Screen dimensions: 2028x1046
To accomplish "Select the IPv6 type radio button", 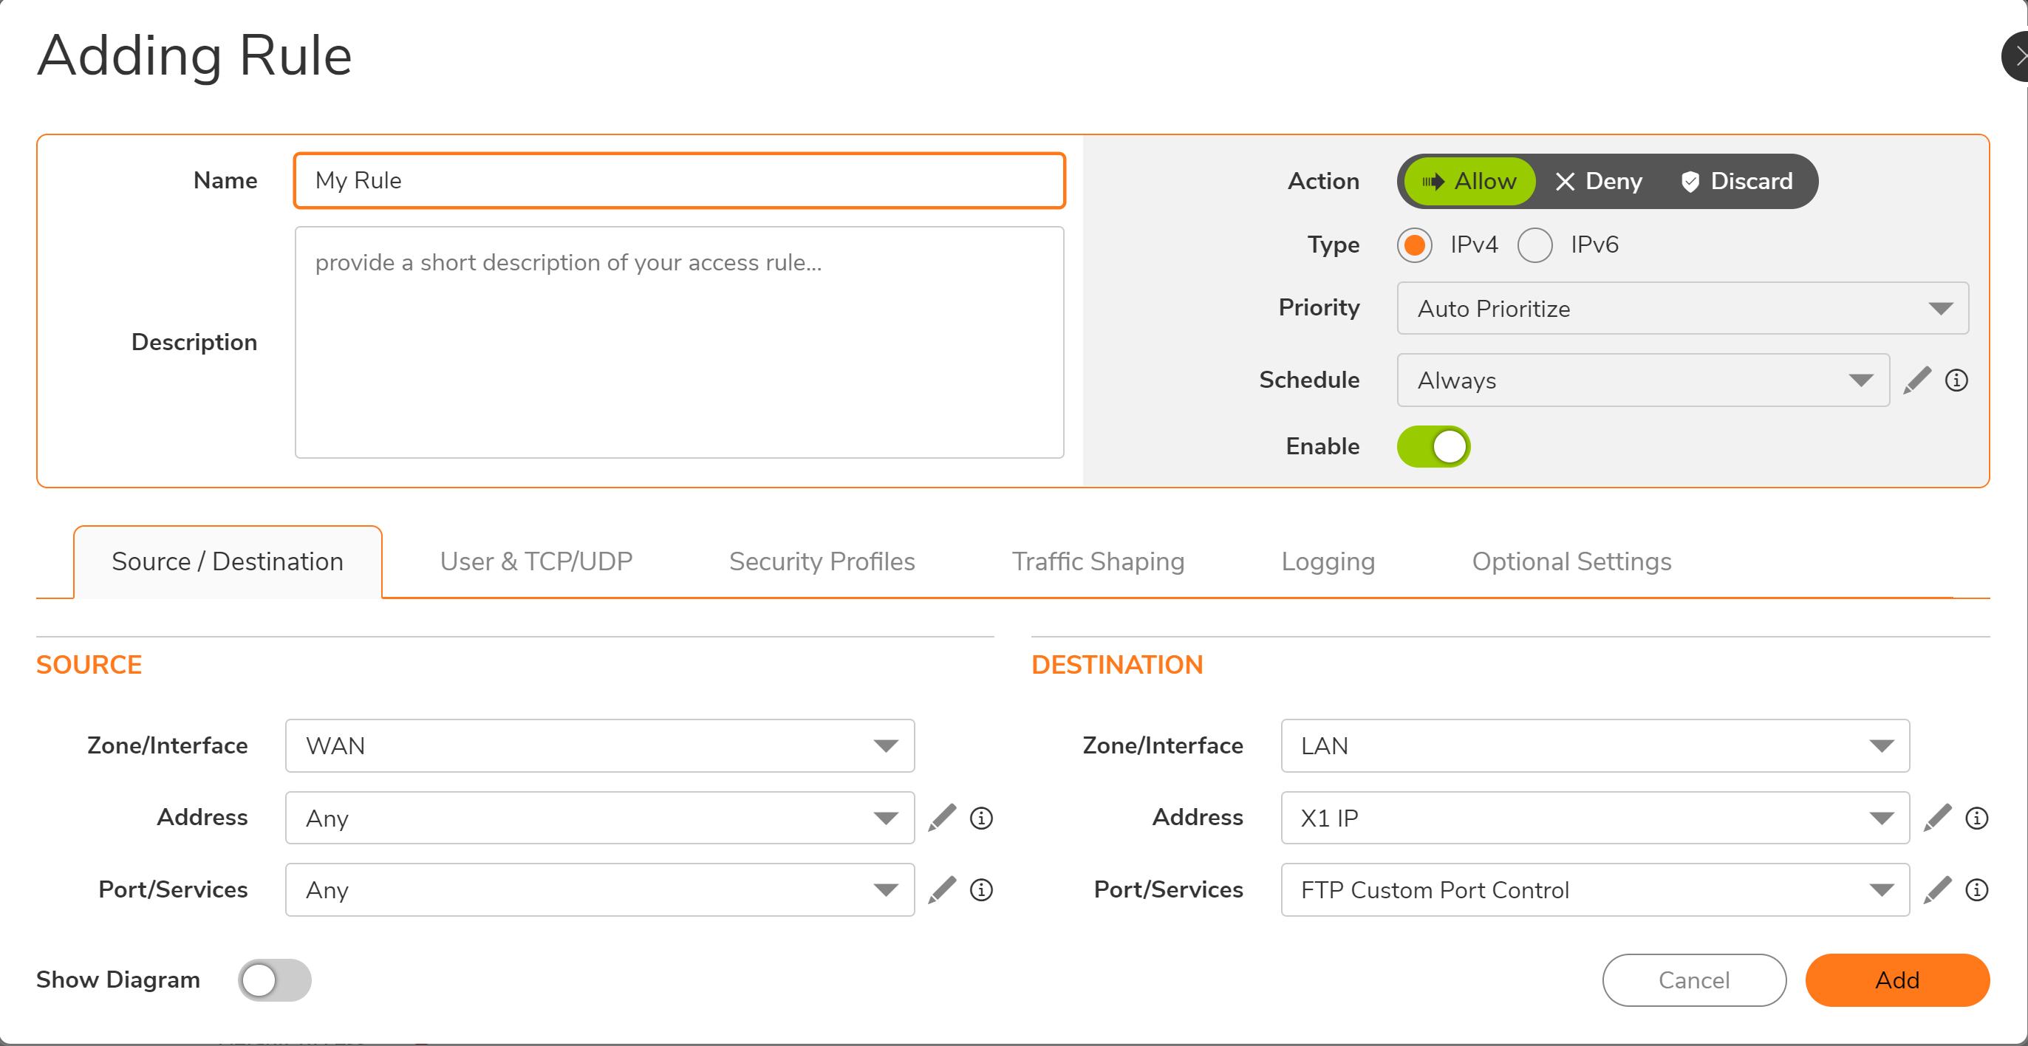I will click(1534, 245).
